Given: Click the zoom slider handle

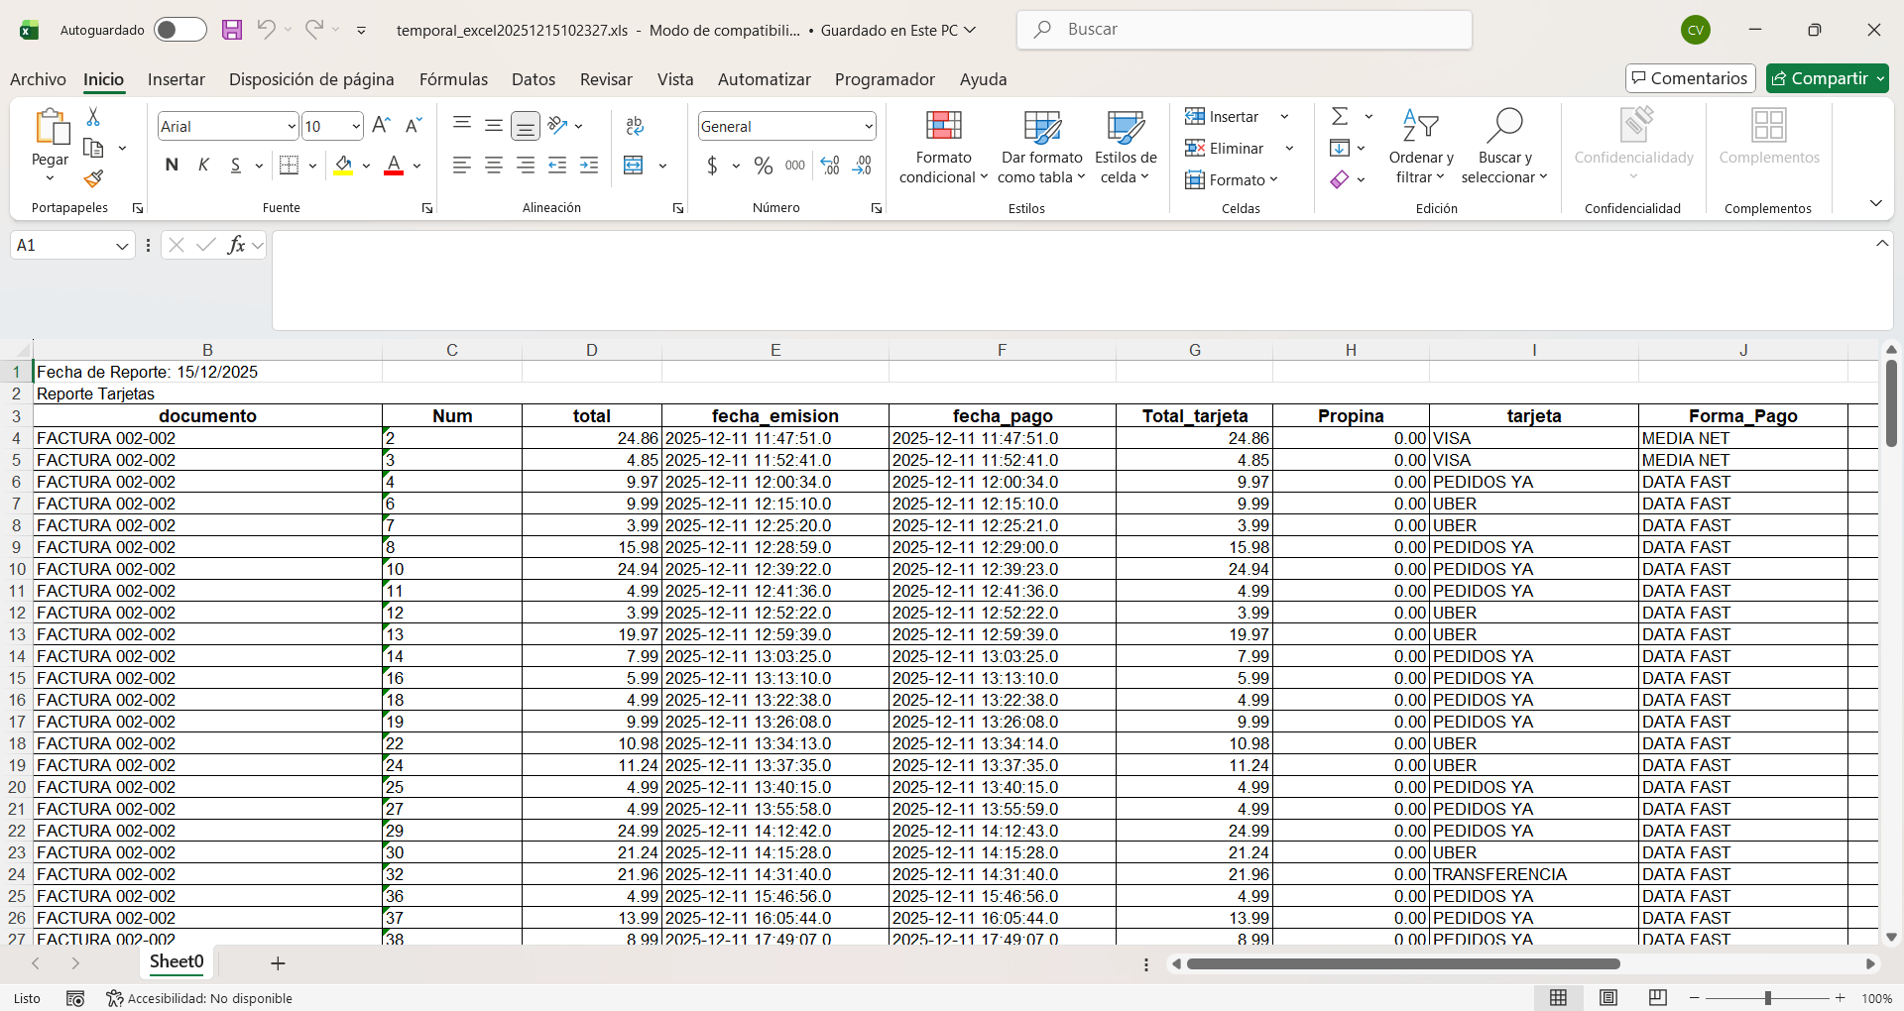Looking at the screenshot, I should (x=1767, y=998).
